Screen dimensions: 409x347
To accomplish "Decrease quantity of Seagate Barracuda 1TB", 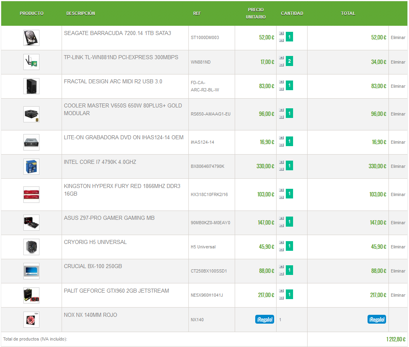I will tap(281, 40).
